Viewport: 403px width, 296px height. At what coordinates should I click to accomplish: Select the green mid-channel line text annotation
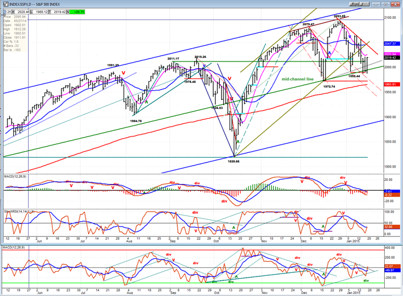tap(297, 79)
